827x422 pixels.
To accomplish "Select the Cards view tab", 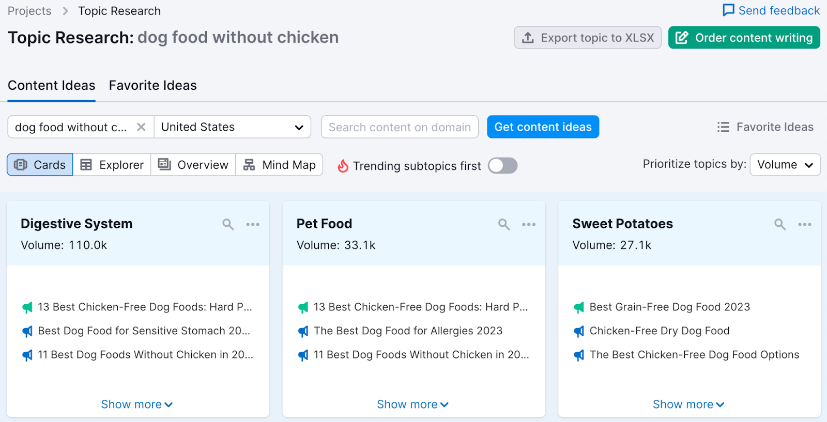I will coord(40,165).
